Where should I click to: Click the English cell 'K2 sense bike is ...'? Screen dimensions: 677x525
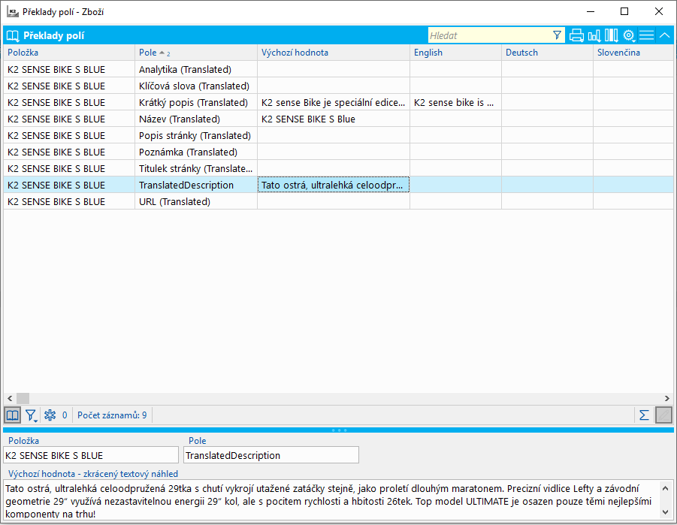tap(455, 102)
